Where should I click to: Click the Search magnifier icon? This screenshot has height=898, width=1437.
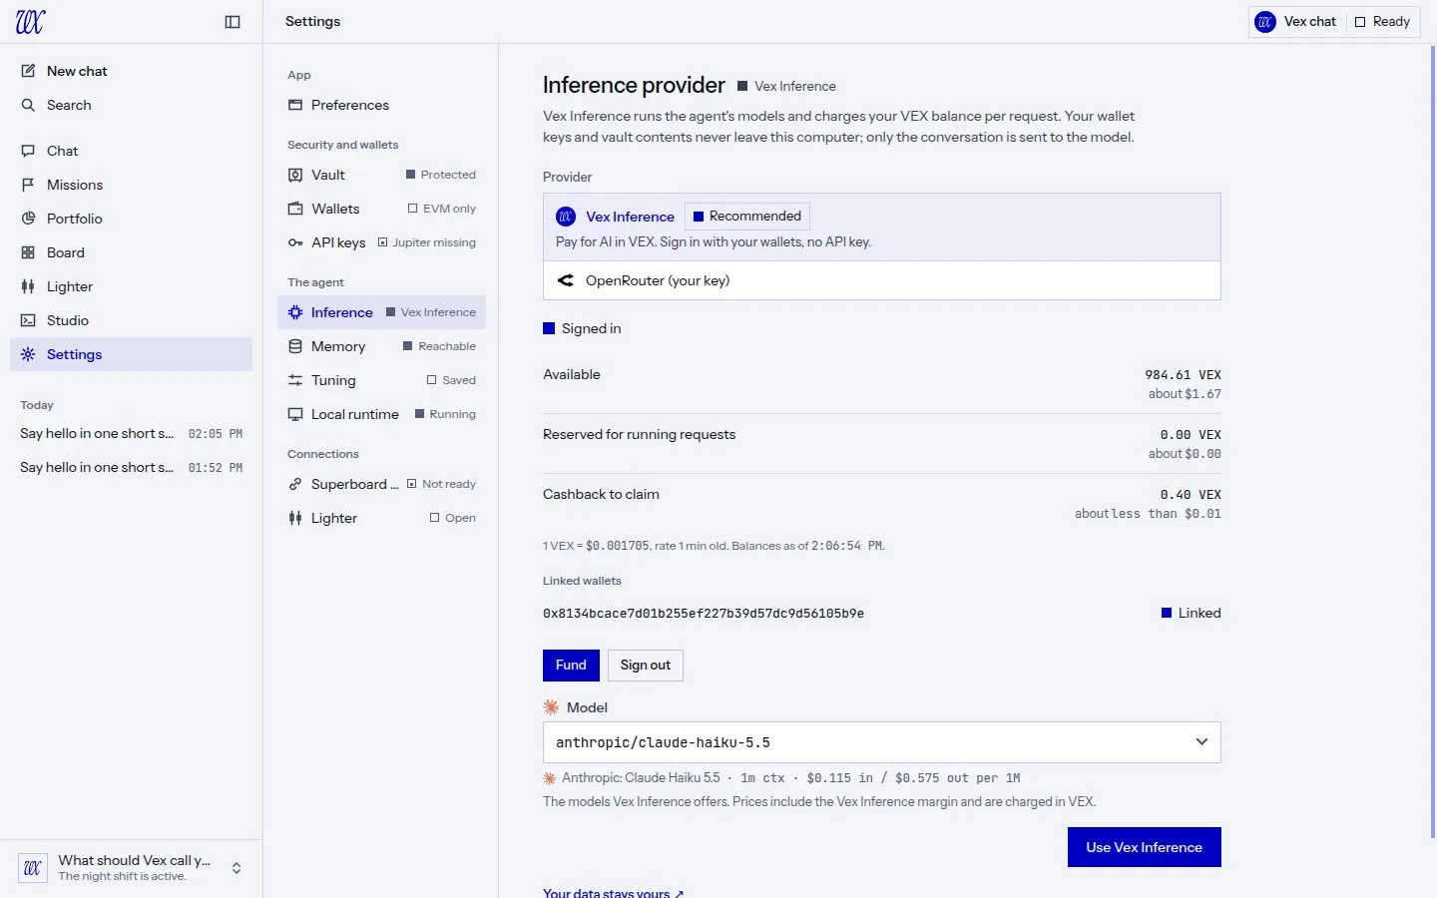coord(28,105)
